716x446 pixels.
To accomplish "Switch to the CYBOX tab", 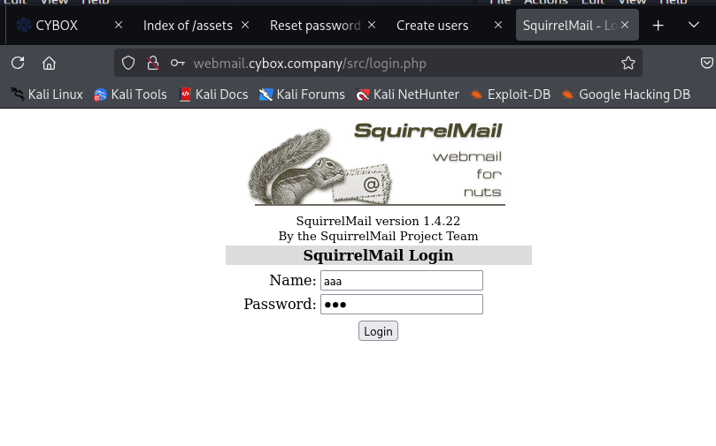I will pos(57,26).
